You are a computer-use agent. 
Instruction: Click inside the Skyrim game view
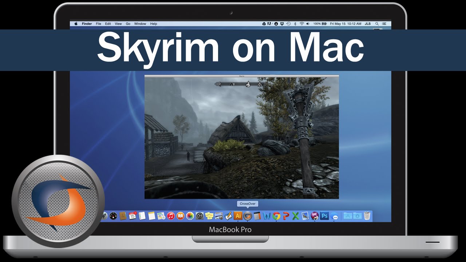click(242, 138)
